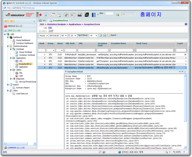This screenshot has width=192, height=157.
Task: Switch to the URL tab
Action: pyautogui.click(x=43, y=21)
